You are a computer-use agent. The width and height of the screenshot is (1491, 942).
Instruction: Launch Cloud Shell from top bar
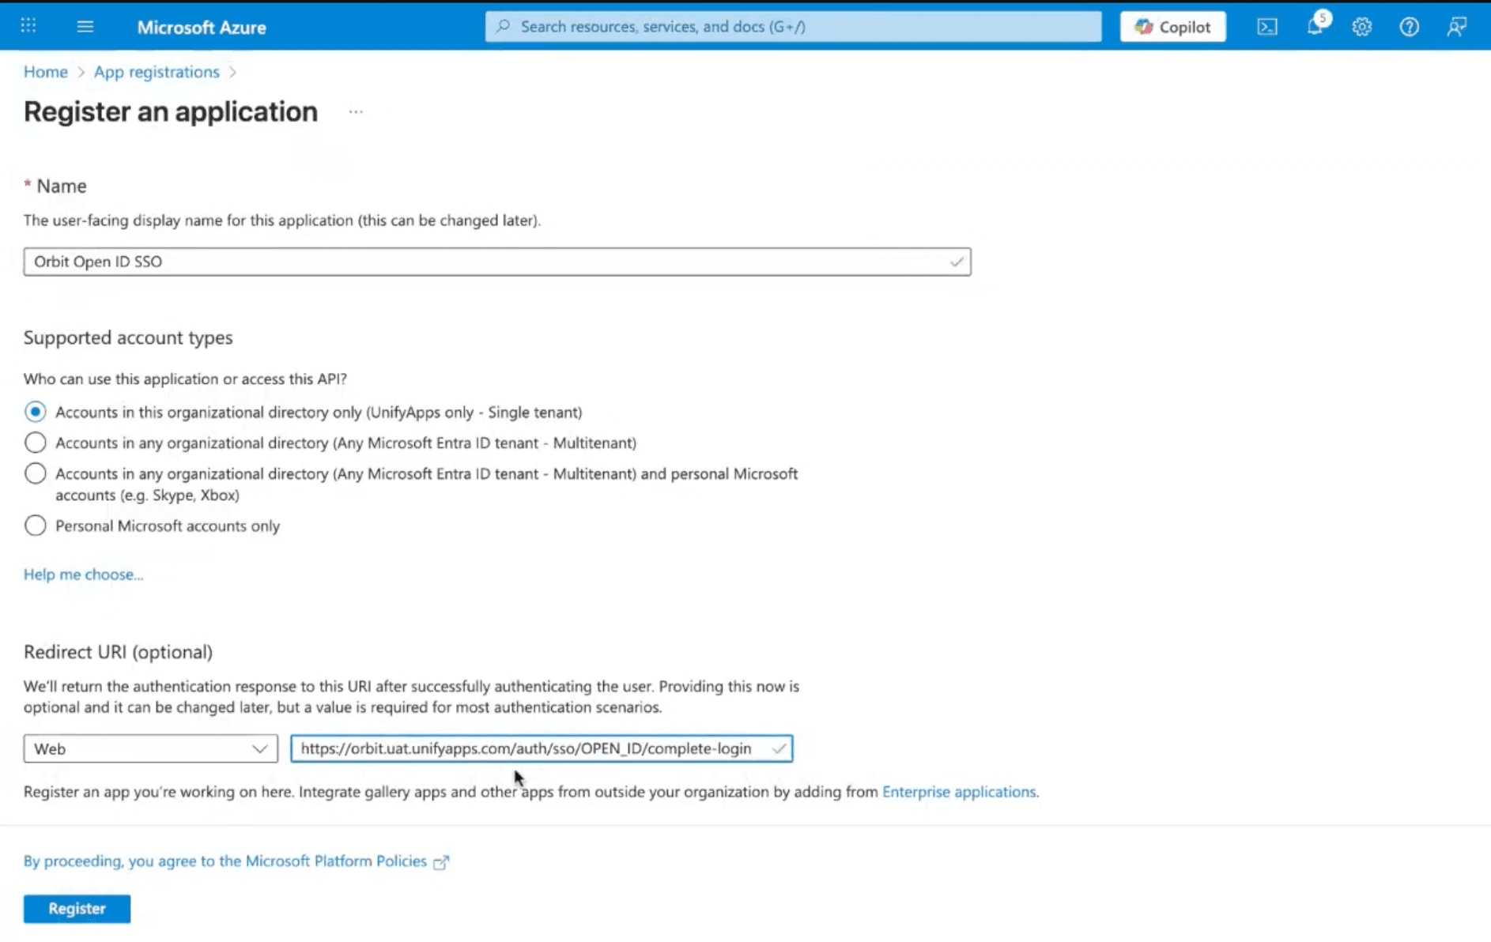coord(1267,27)
